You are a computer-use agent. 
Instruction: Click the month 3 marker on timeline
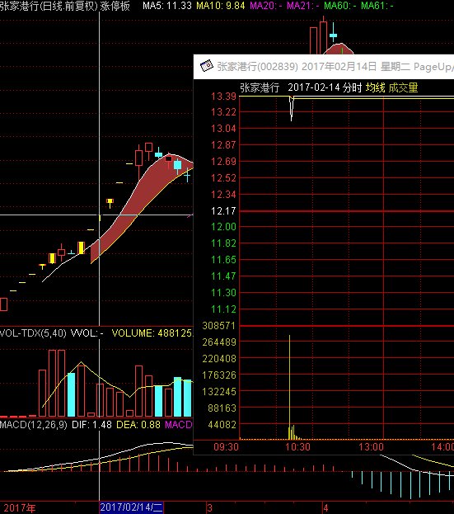[x=210, y=508]
